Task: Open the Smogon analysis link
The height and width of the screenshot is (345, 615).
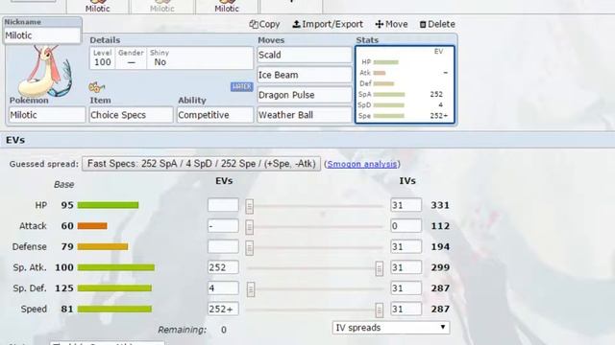Action: [x=362, y=164]
